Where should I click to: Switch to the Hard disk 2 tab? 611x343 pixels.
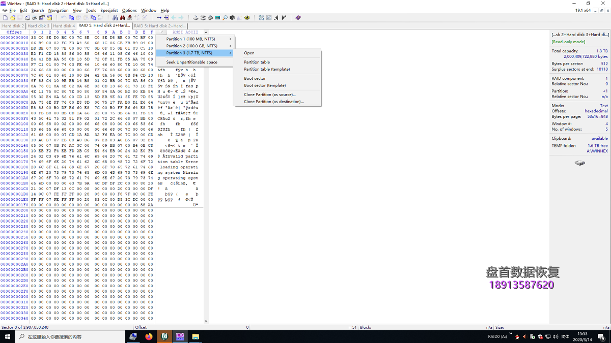13,25
